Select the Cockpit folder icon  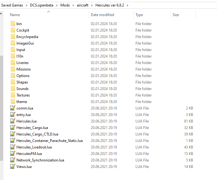tap(13, 30)
